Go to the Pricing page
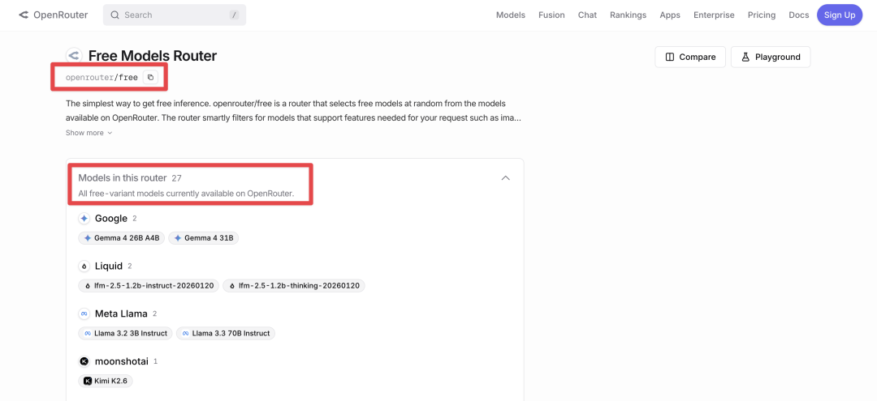Screen dimensions: 877x401 [762, 15]
